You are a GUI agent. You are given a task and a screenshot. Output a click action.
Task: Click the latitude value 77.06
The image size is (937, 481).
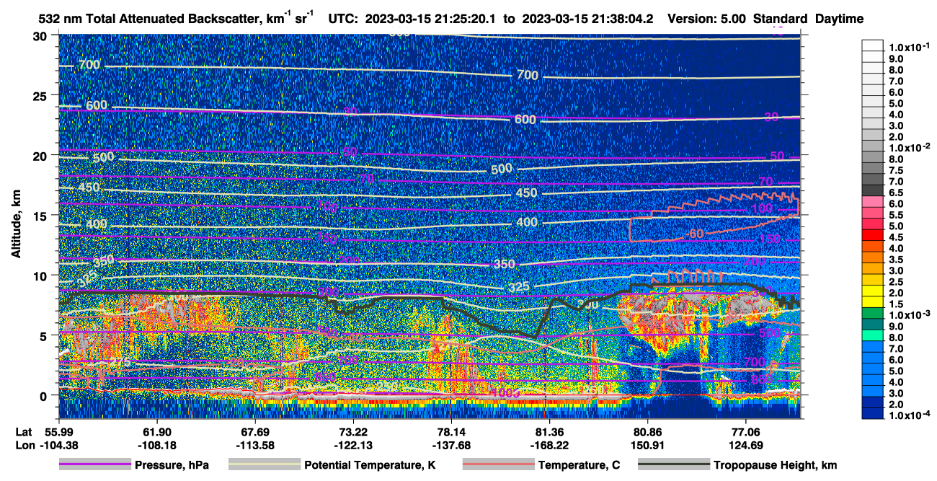pos(746,431)
